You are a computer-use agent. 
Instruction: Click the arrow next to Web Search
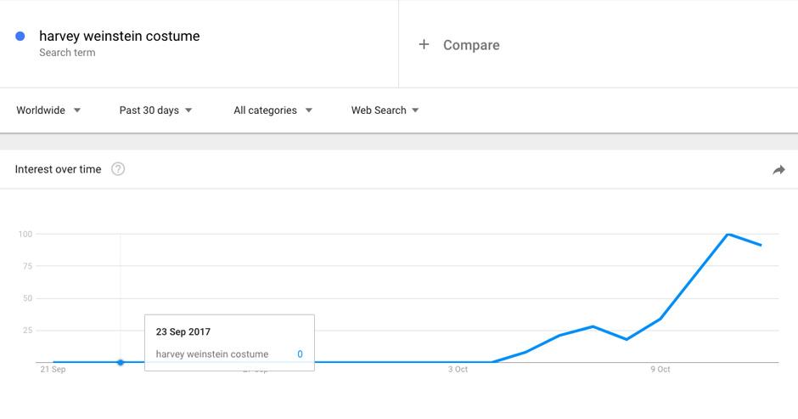coord(415,110)
